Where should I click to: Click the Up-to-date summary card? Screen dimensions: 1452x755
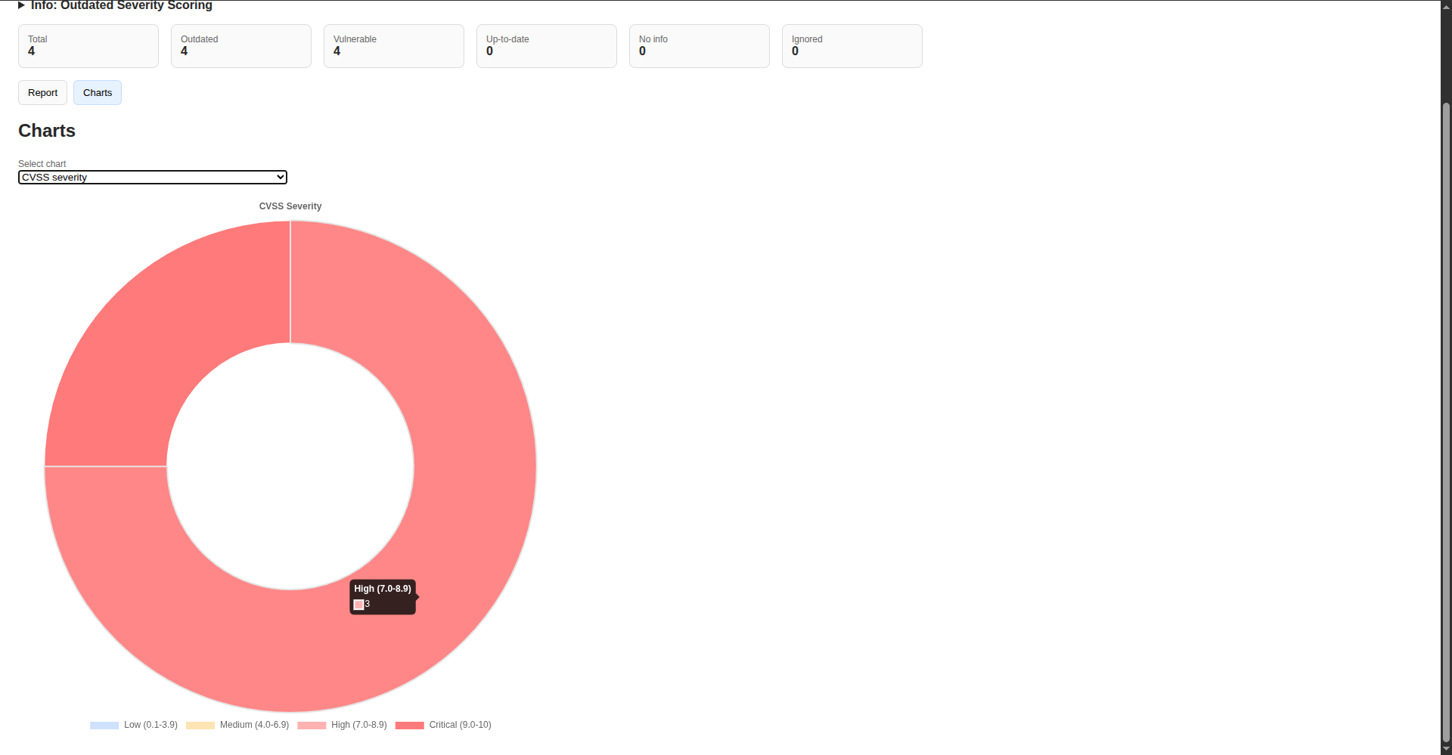[546, 46]
